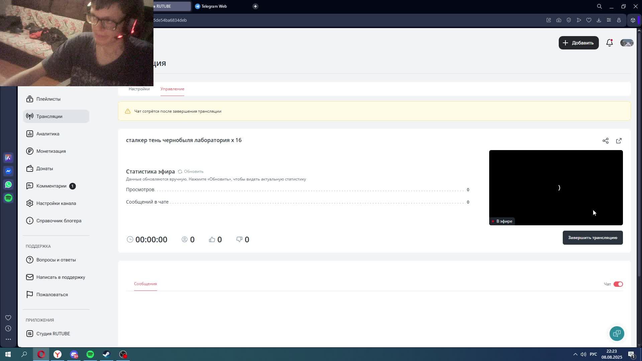642x361 pixels.
Task: Click the browser downloads icon
Action: pyautogui.click(x=599, y=20)
